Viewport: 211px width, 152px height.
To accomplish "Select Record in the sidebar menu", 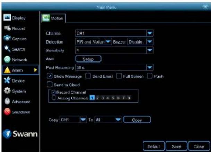I will tap(19, 28).
